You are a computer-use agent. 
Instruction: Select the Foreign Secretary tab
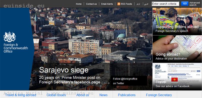(159, 95)
